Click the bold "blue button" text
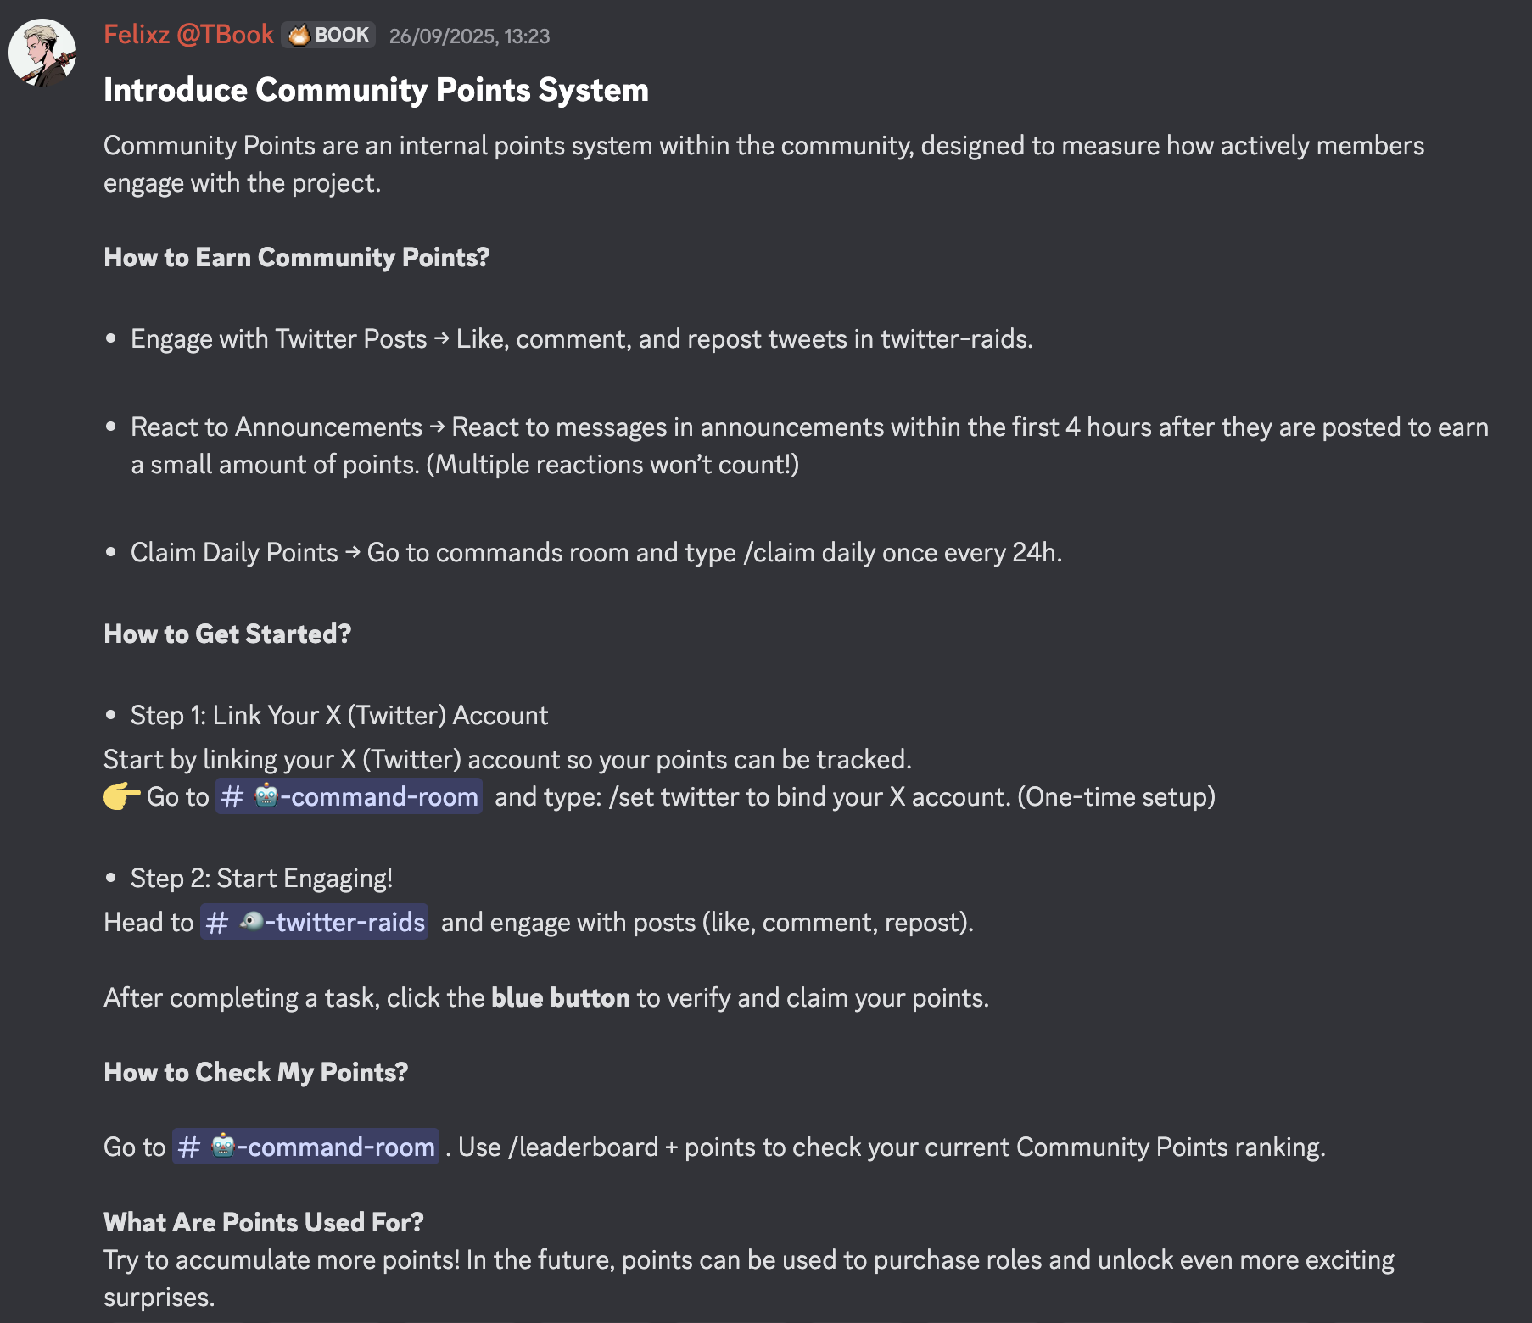This screenshot has height=1323, width=1532. 560,997
